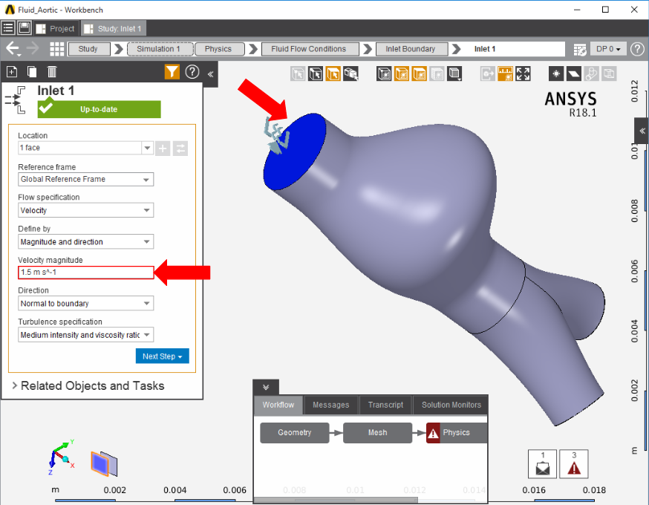Screen dimensions: 649x505
Task: Click the greyed pipe shapes icon
Action: point(592,74)
